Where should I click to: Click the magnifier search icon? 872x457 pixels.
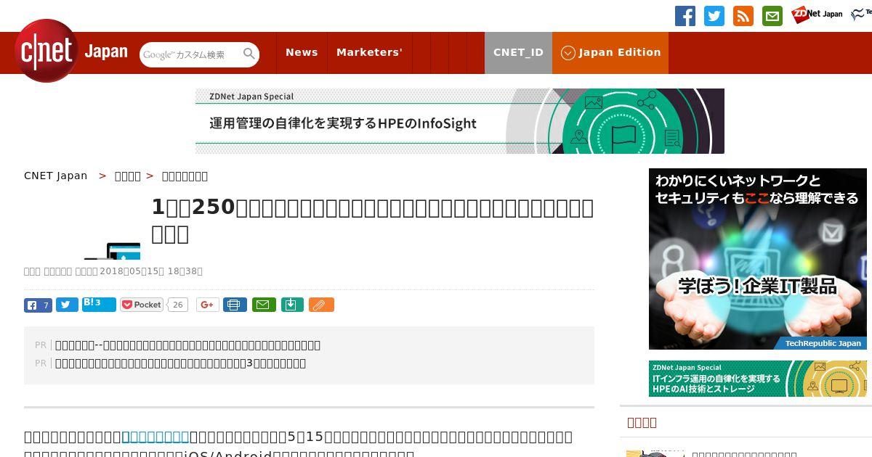click(x=249, y=54)
